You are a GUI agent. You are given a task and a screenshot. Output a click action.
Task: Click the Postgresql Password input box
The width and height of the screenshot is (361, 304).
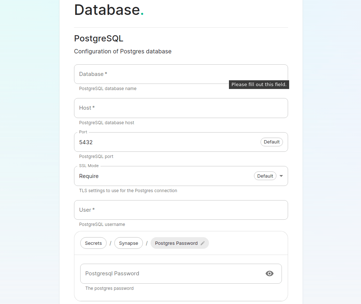pyautogui.click(x=171, y=273)
